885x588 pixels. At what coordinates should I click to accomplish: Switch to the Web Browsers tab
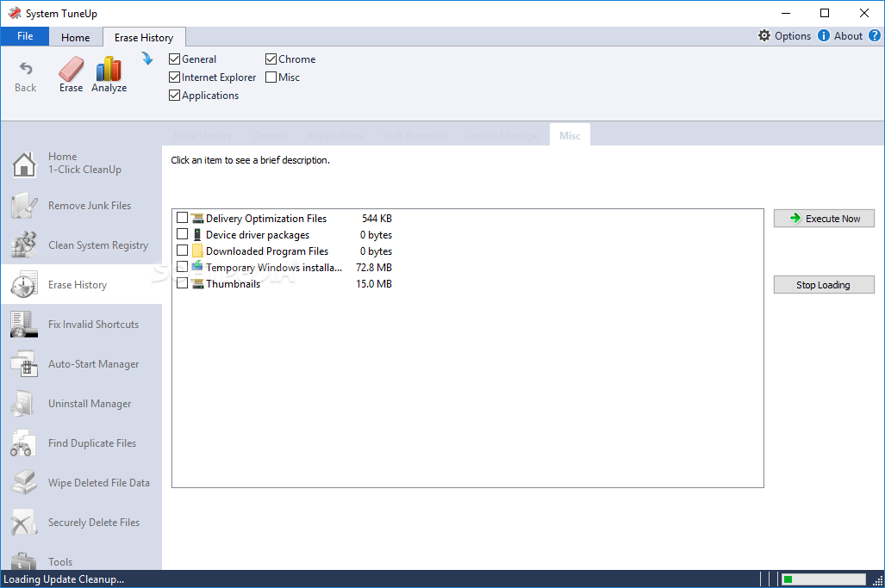(x=414, y=136)
